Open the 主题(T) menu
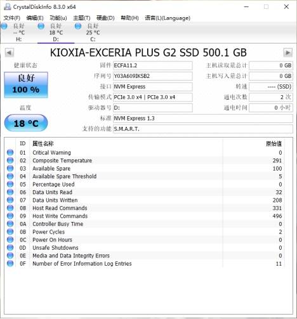 [82, 18]
